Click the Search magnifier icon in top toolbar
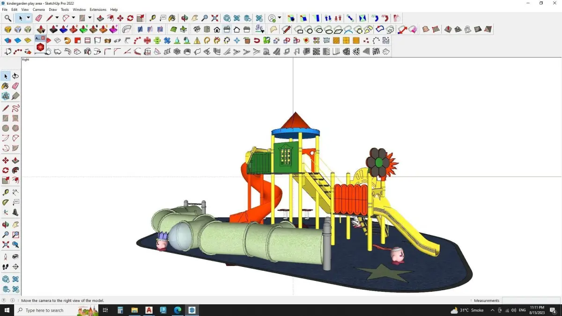 coord(8,18)
